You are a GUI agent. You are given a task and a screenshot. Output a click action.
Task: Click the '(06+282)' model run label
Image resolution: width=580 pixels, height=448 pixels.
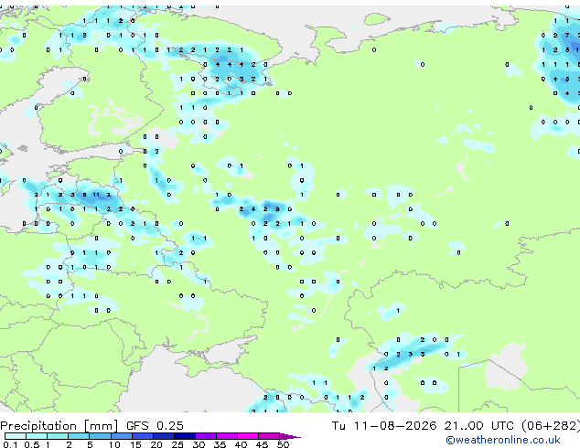click(x=551, y=426)
